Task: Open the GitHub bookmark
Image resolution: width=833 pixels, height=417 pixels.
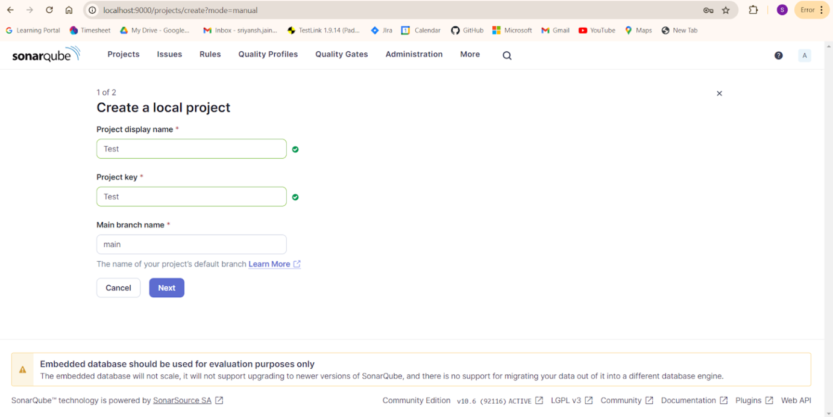Action: click(x=467, y=30)
